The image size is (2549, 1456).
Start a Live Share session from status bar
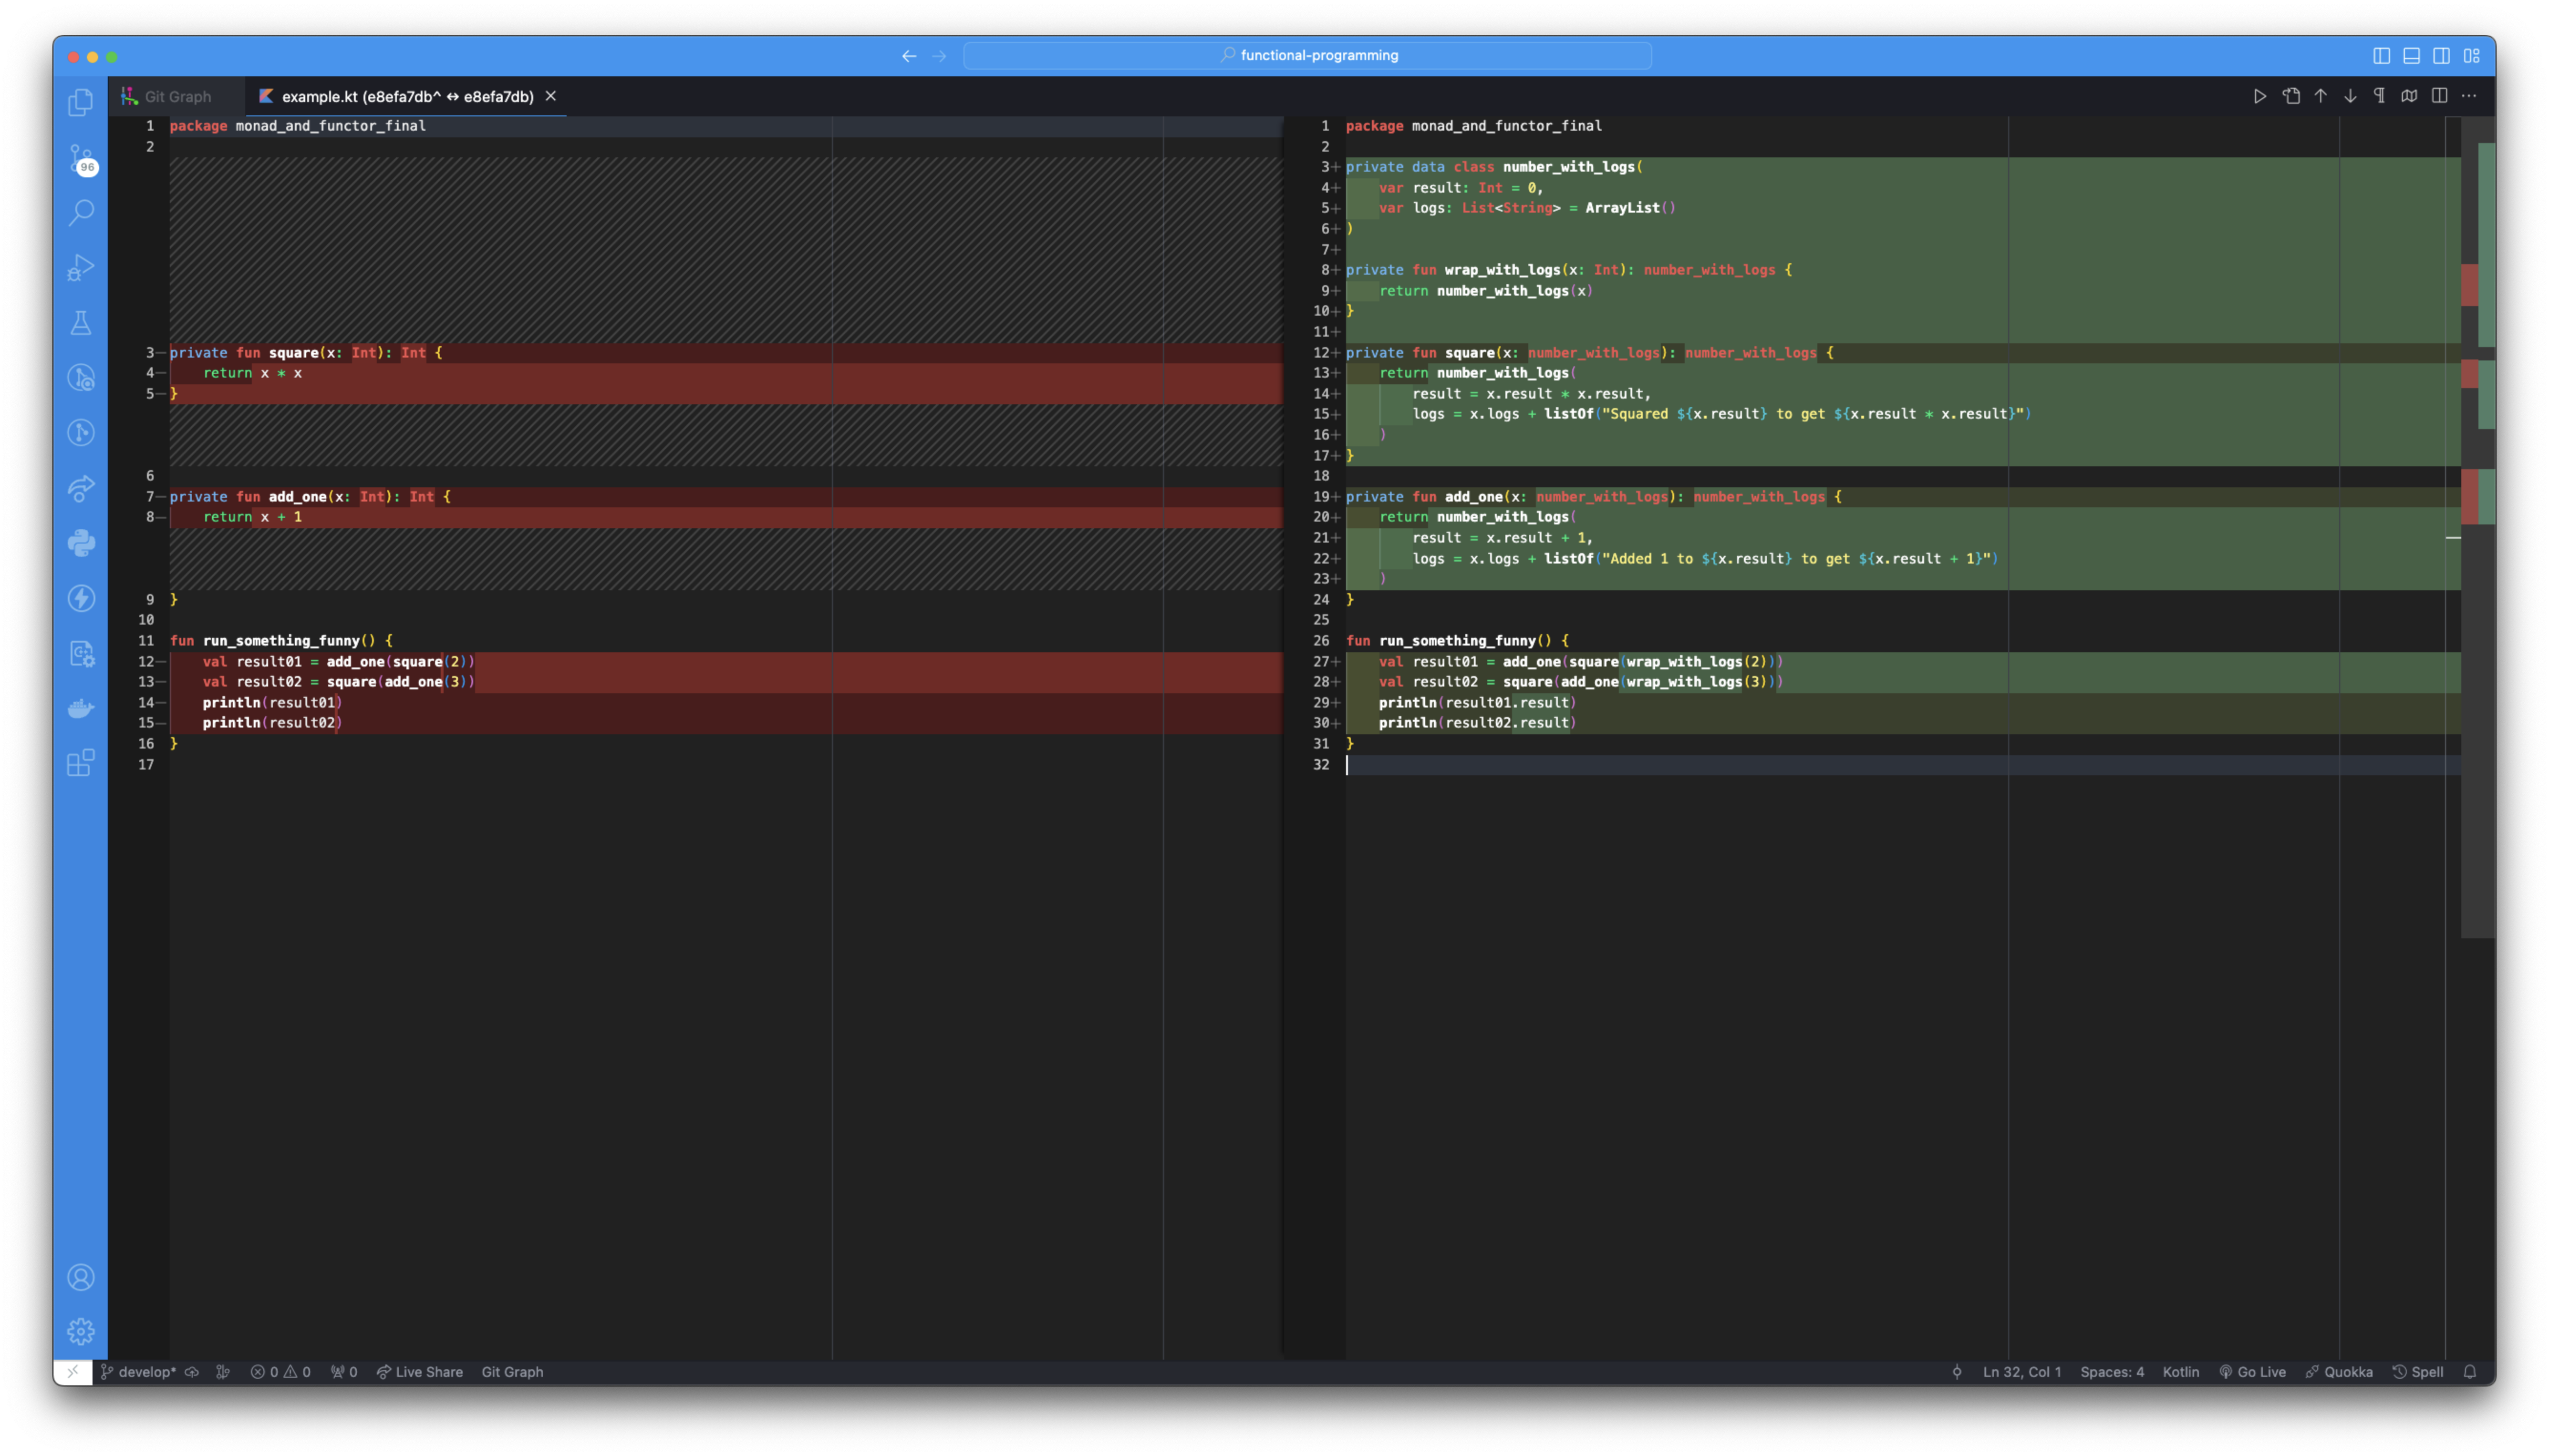coord(419,1372)
